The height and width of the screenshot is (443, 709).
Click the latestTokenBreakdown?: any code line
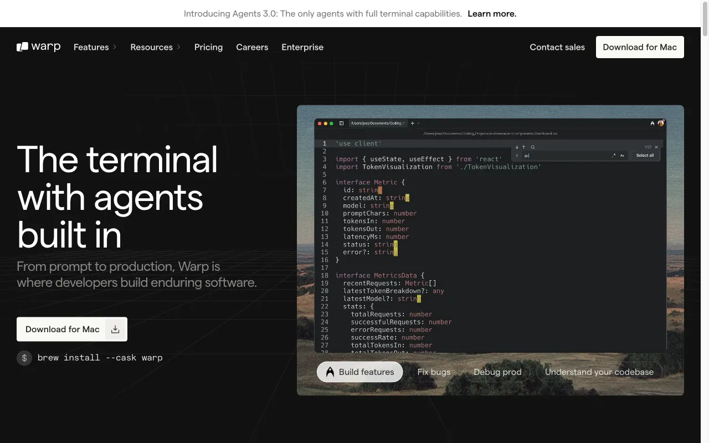pos(393,291)
